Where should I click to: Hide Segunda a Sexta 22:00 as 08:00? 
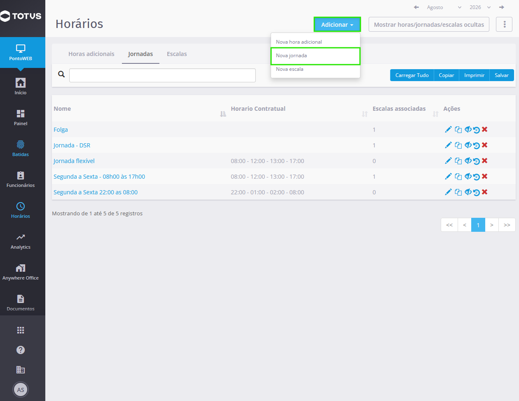pyautogui.click(x=468, y=192)
